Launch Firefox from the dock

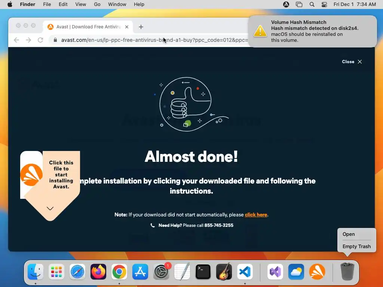pyautogui.click(x=98, y=272)
